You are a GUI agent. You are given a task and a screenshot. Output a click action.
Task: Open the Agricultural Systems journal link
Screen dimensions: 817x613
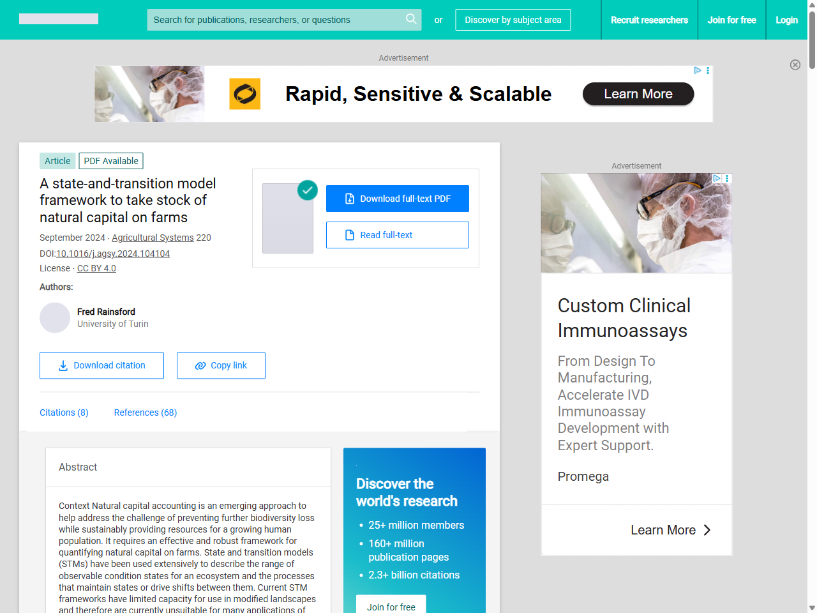click(x=153, y=238)
